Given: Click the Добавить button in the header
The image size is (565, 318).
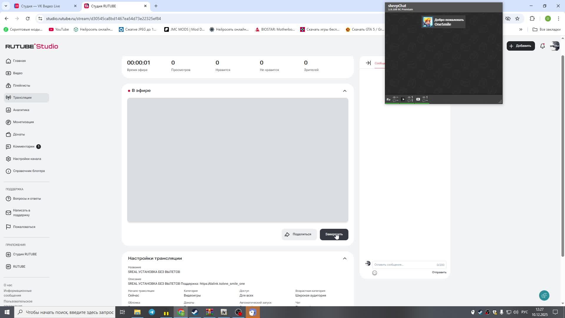Looking at the screenshot, I should tap(520, 46).
